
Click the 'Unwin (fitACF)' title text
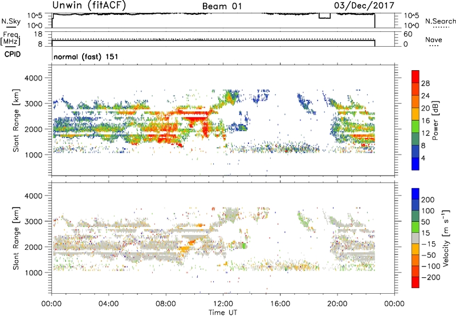(89, 5)
